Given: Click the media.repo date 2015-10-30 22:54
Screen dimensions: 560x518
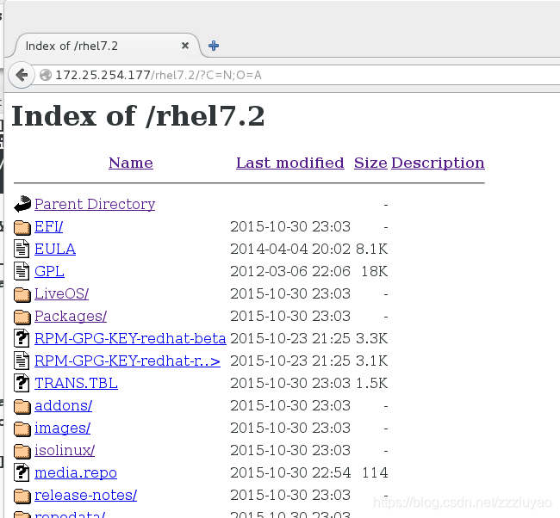Looking at the screenshot, I should click(290, 472).
